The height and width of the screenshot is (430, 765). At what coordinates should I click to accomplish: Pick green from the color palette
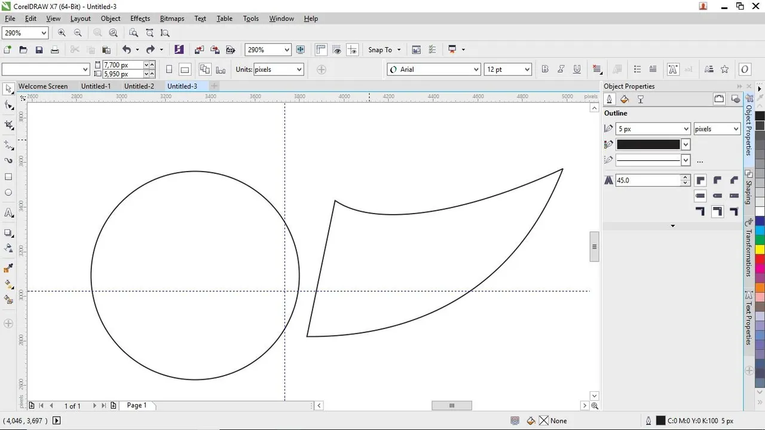click(760, 240)
